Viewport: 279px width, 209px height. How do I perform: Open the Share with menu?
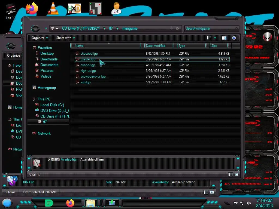point(65,38)
